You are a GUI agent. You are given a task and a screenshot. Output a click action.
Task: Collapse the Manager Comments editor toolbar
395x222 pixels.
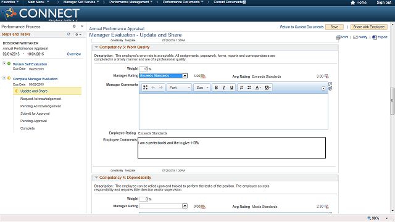(323, 88)
